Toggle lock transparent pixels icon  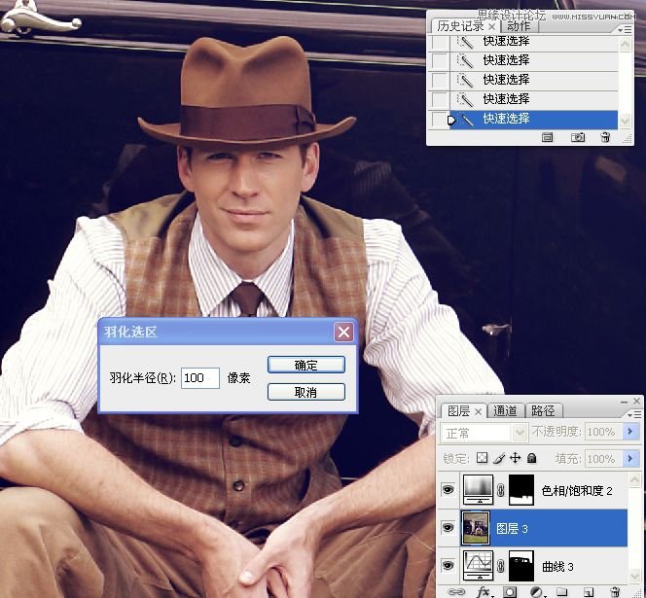click(x=482, y=458)
